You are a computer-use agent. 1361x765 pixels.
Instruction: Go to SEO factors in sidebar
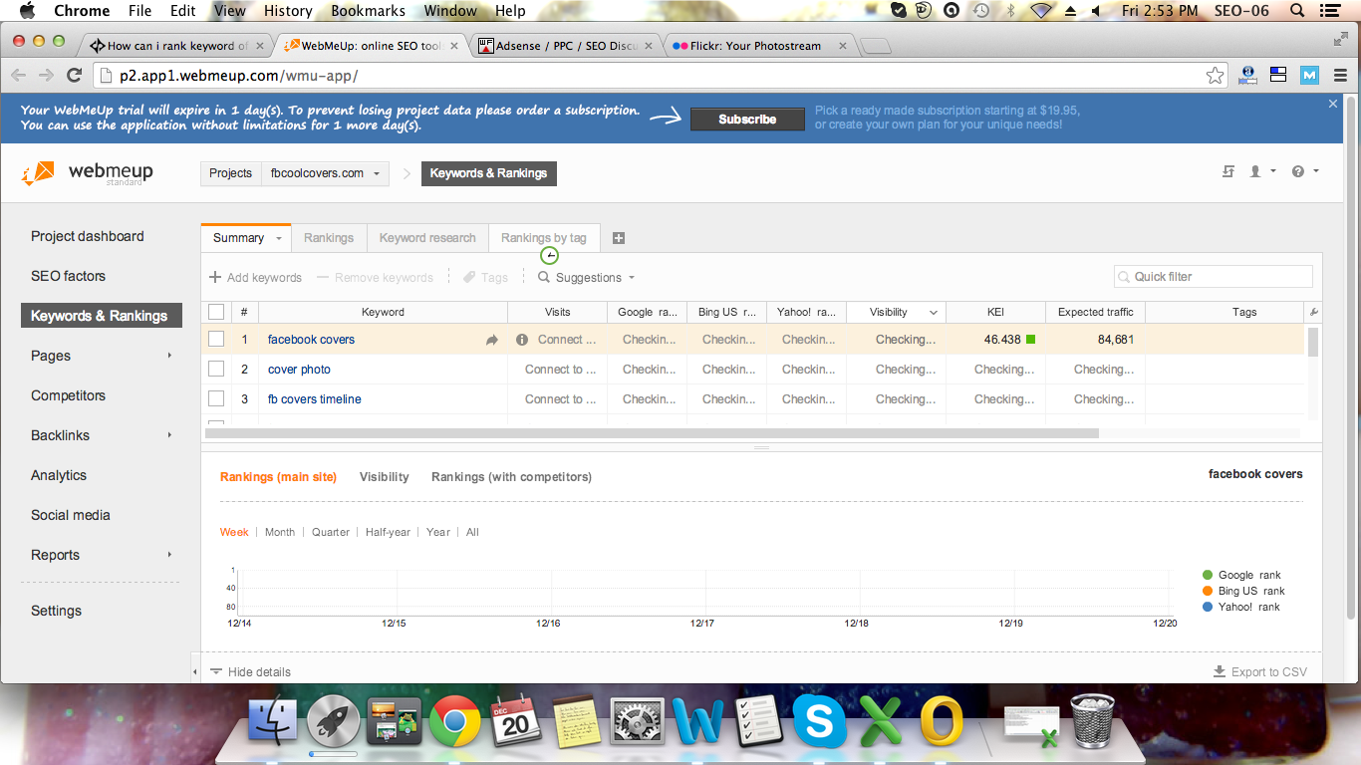tap(68, 276)
